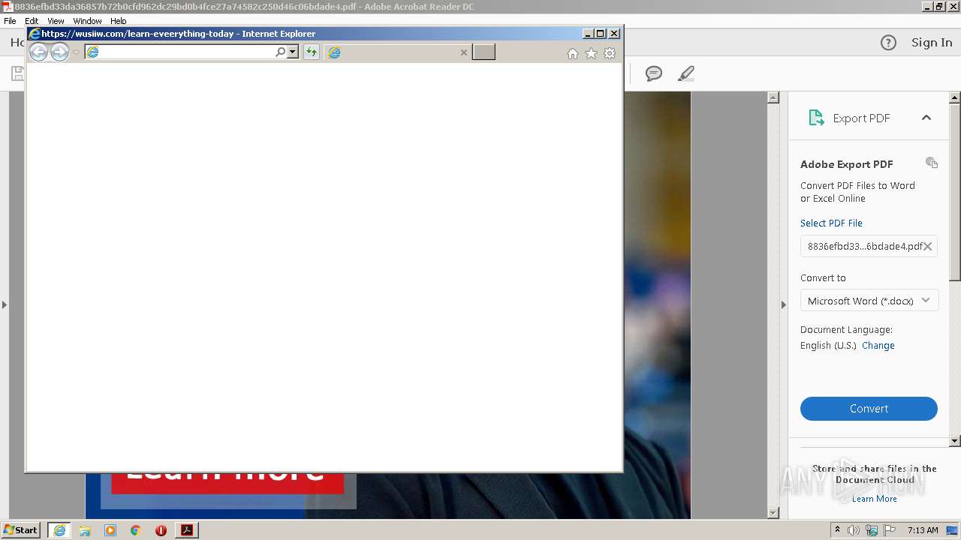Click the Show desktop button
Screen dimensions: 961x540
[953, 530]
